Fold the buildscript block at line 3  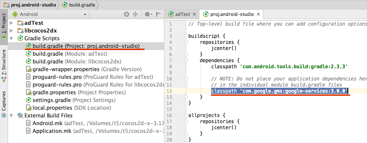coord(186,36)
